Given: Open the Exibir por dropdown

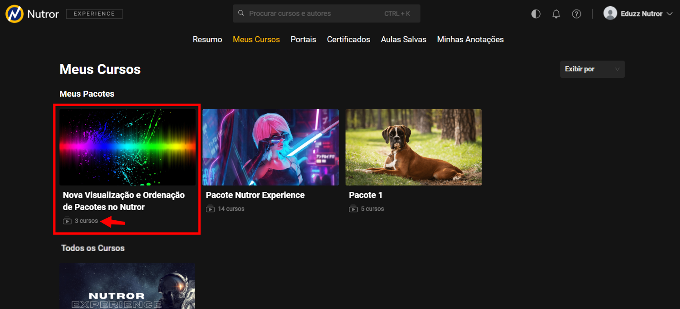Looking at the screenshot, I should click(592, 69).
